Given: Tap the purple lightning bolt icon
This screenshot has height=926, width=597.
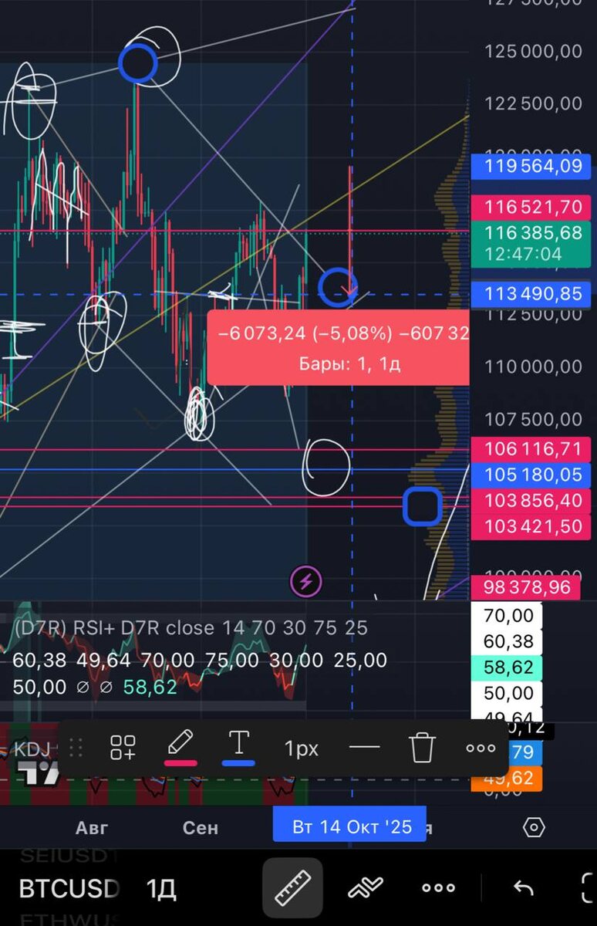Looking at the screenshot, I should pos(305,582).
